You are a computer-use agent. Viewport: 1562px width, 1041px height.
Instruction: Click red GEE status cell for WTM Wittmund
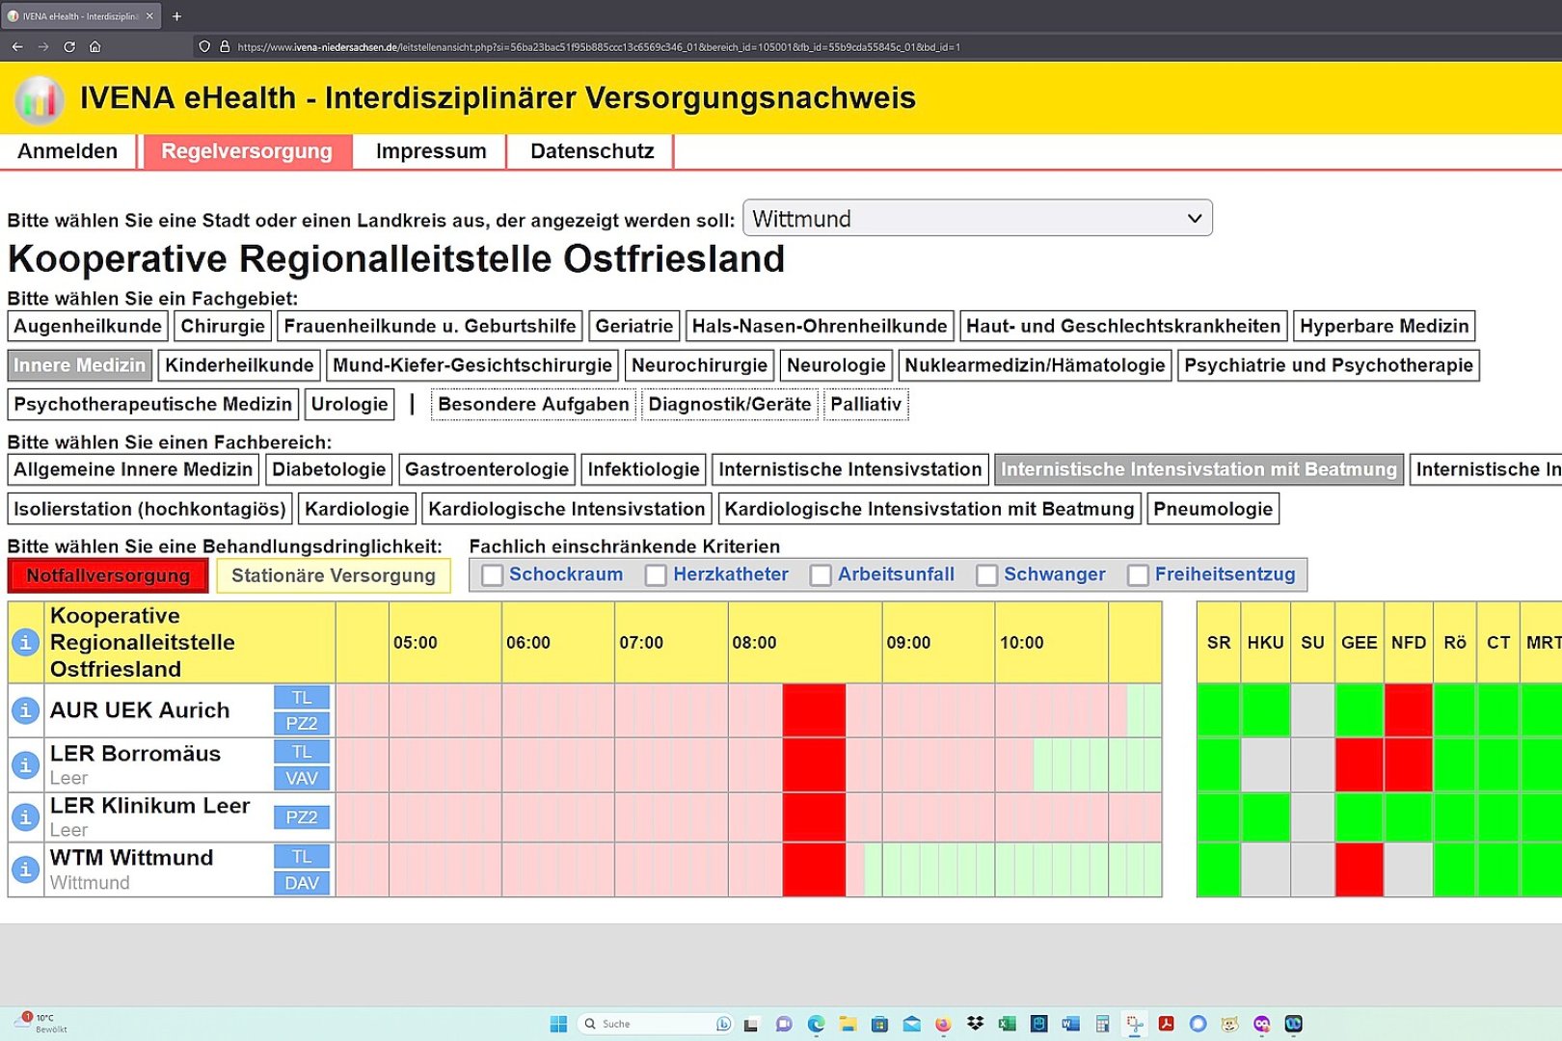[1359, 869]
